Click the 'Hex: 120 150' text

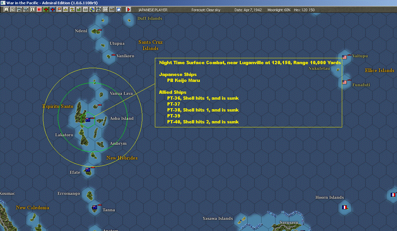[x=304, y=10]
